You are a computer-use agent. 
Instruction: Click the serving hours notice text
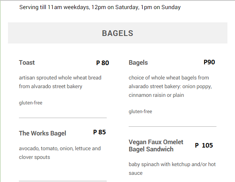(100, 7)
